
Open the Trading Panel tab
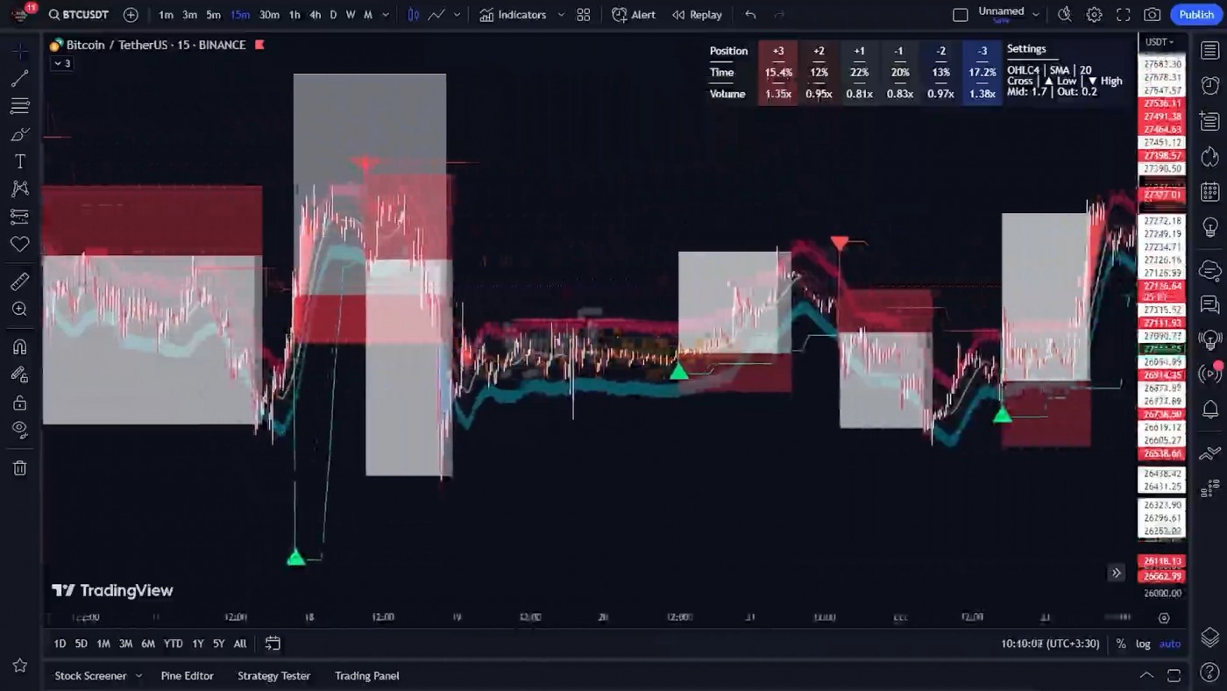tap(366, 676)
